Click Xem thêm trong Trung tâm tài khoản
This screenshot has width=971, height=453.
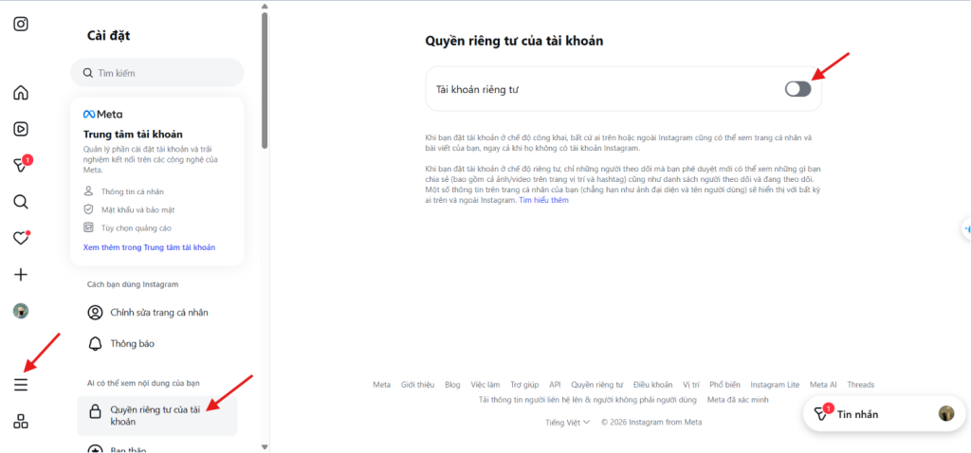click(x=149, y=247)
